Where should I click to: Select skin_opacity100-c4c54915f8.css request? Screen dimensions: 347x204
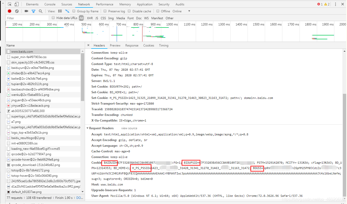coord(43,62)
